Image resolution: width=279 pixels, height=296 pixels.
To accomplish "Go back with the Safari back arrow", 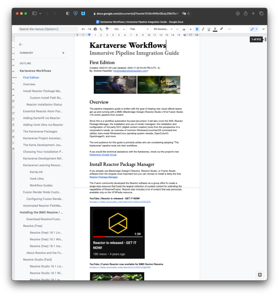I will click(x=47, y=14).
